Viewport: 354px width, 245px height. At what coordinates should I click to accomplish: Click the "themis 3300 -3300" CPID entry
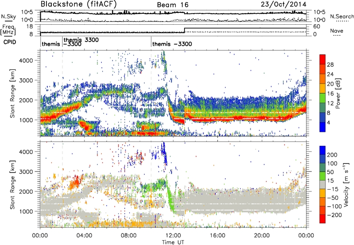[81, 42]
